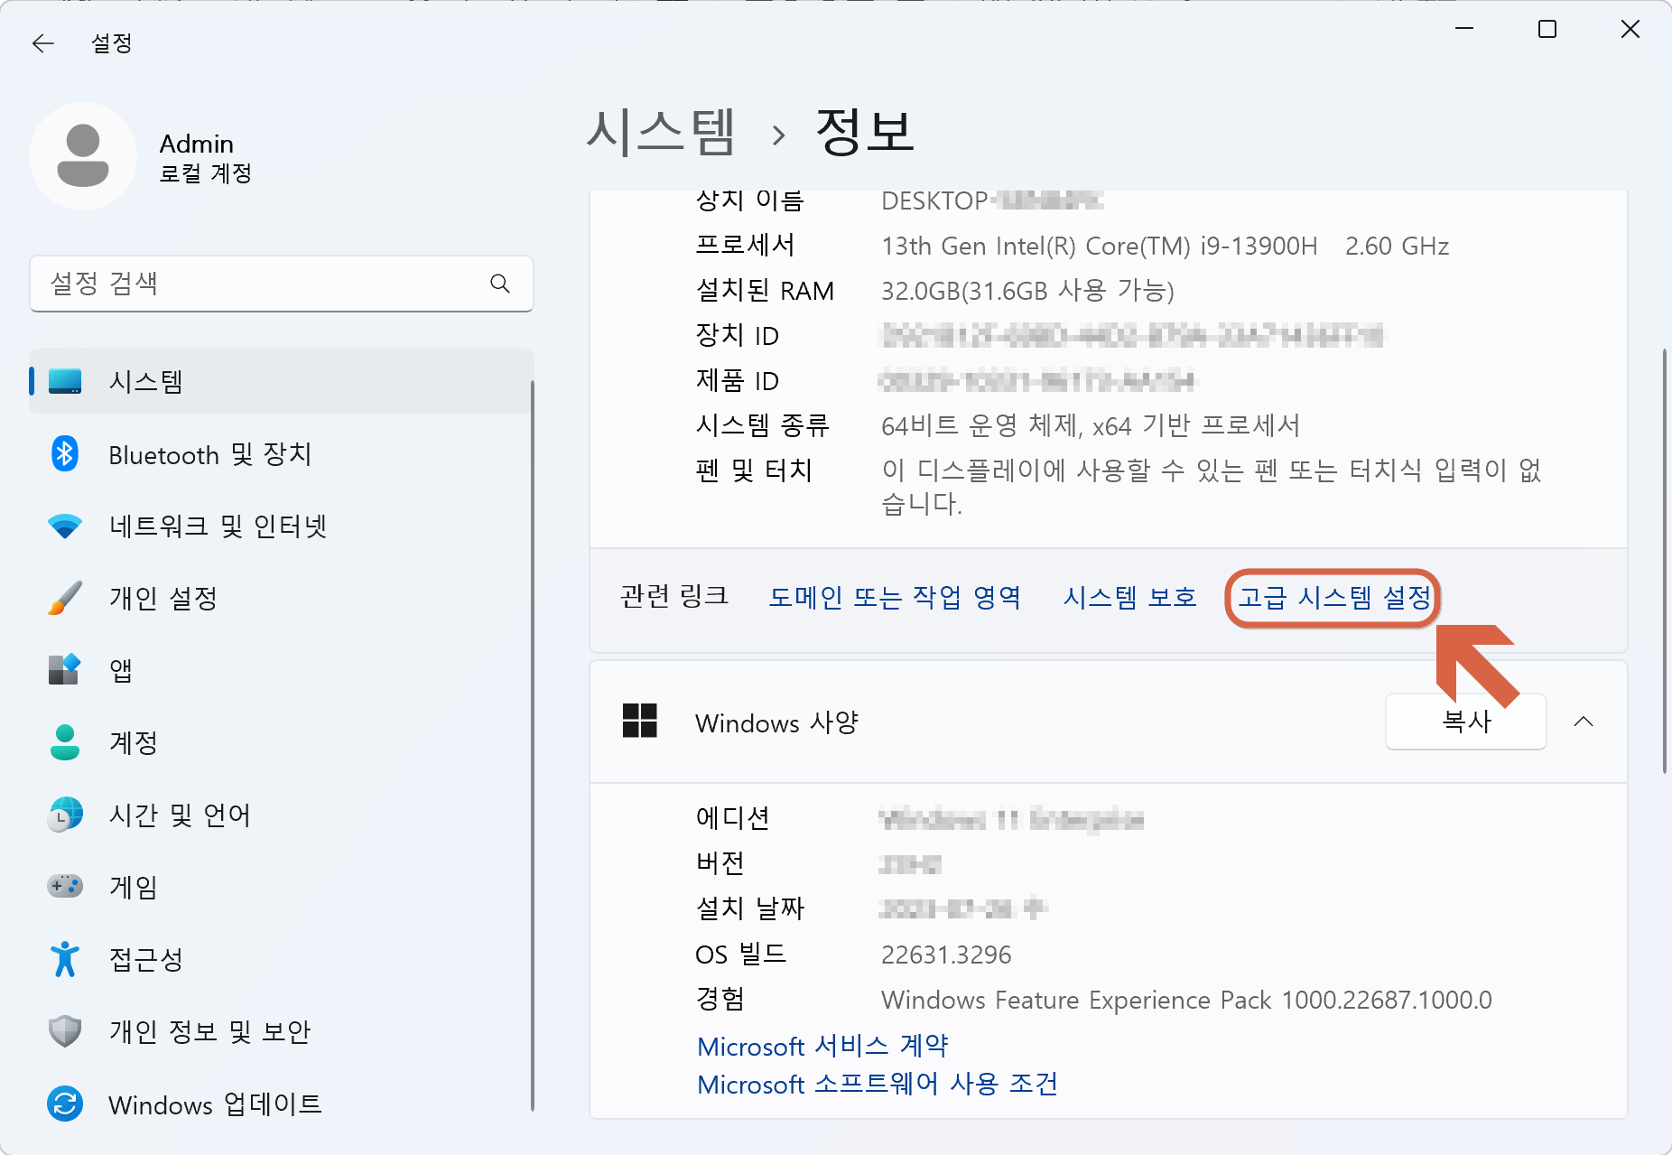Collapse the Windows 사양 section chevron
Image resolution: width=1672 pixels, height=1155 pixels.
1584,721
